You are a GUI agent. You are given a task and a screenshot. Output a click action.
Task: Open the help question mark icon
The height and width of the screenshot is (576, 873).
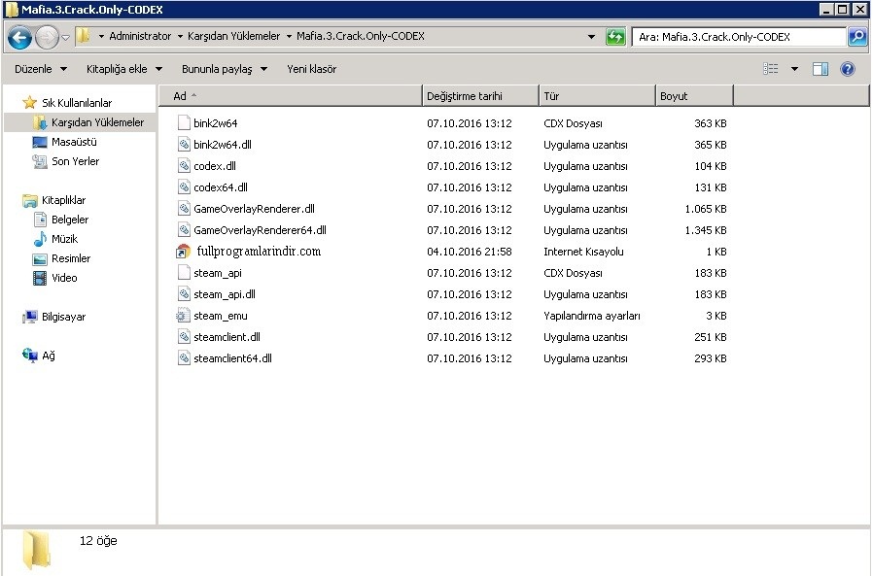coord(847,69)
